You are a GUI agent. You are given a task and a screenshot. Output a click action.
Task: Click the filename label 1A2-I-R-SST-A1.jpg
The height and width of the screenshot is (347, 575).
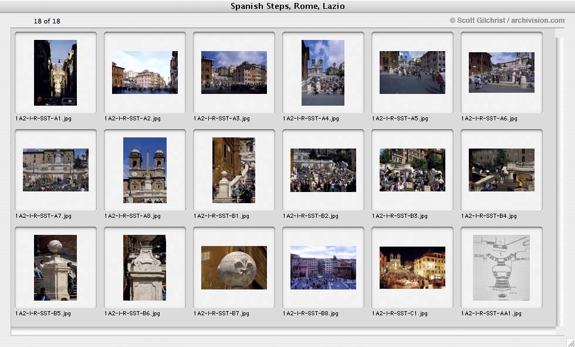(43, 119)
